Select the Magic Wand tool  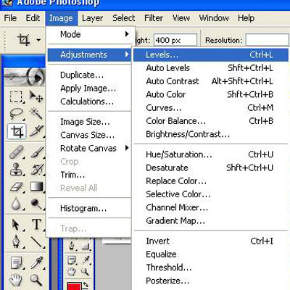click(x=36, y=114)
